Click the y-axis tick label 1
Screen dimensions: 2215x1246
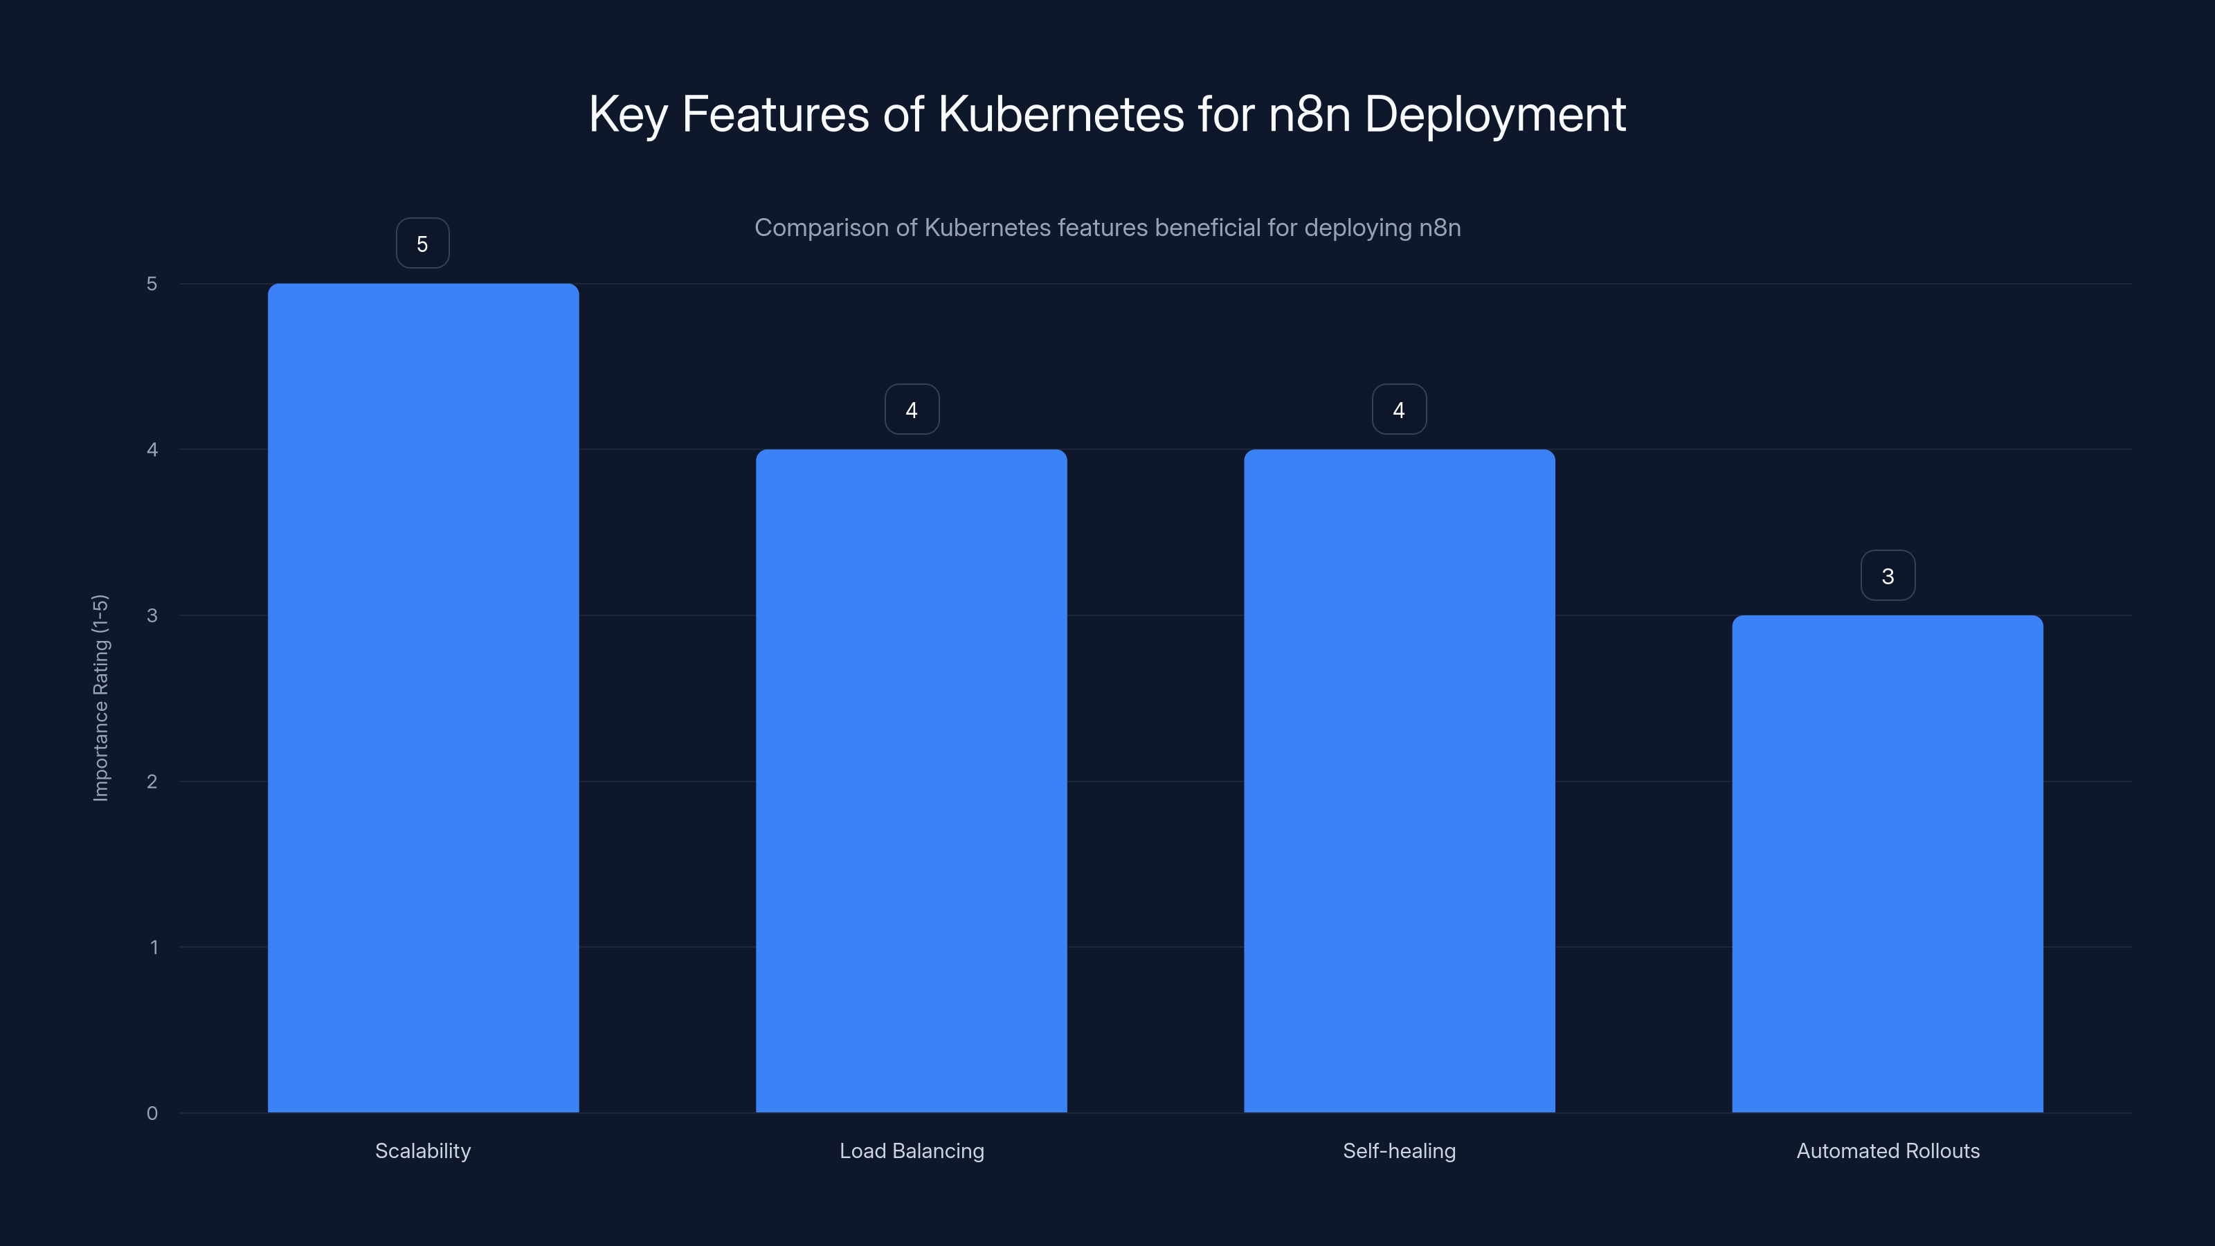(154, 948)
